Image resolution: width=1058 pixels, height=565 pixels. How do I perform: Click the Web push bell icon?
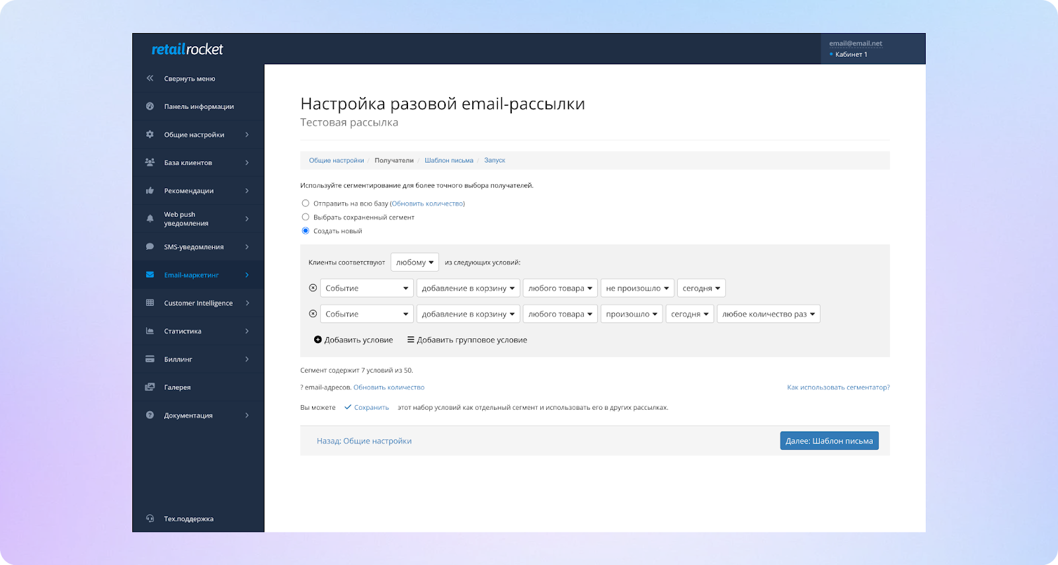coord(150,218)
